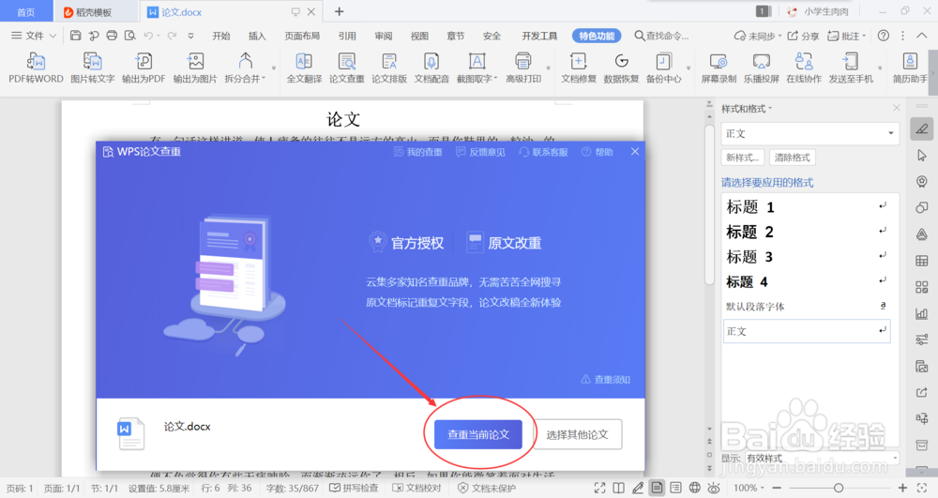Open the 数据恢复 tool
Image resolution: width=938 pixels, height=498 pixels.
tap(621, 68)
